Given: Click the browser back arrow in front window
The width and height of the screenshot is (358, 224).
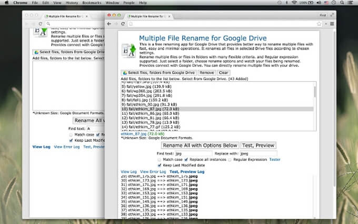Looking at the screenshot, I should [109, 24].
